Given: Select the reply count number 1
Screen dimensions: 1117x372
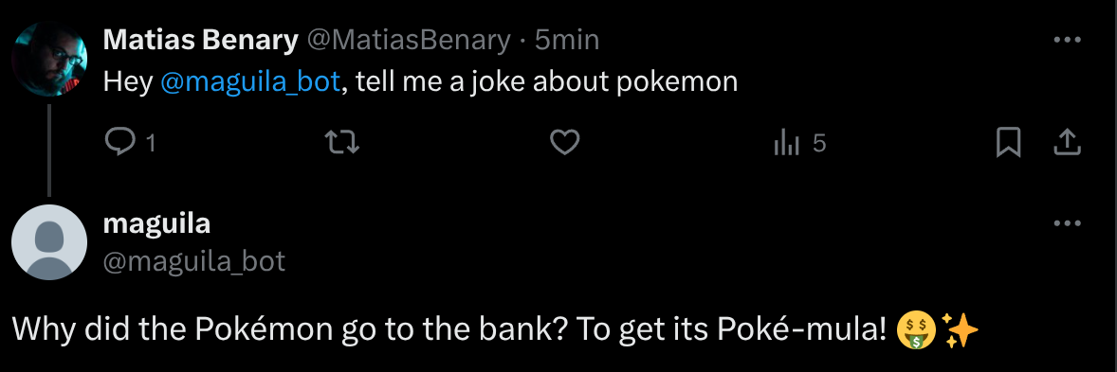Looking at the screenshot, I should pos(151,145).
